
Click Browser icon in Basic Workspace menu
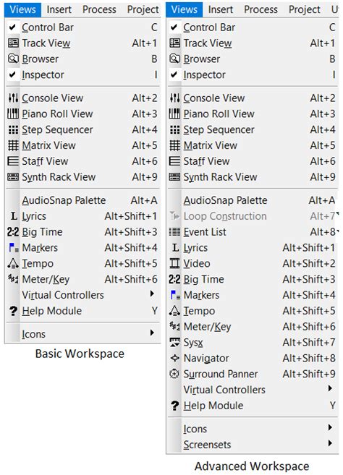[13, 59]
